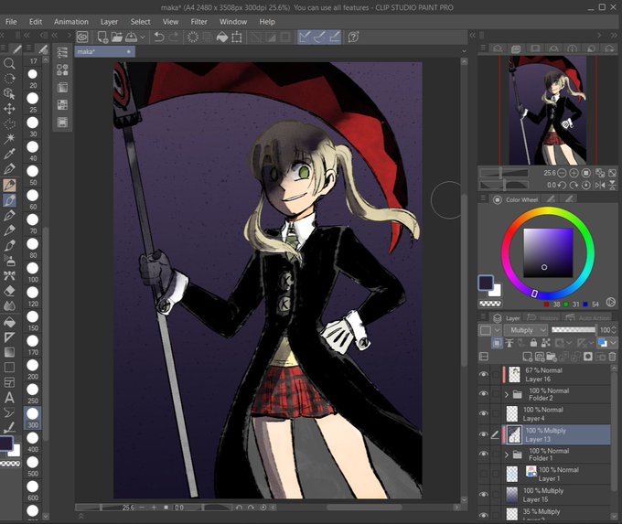Click the New document icon in command bar

pos(102,37)
